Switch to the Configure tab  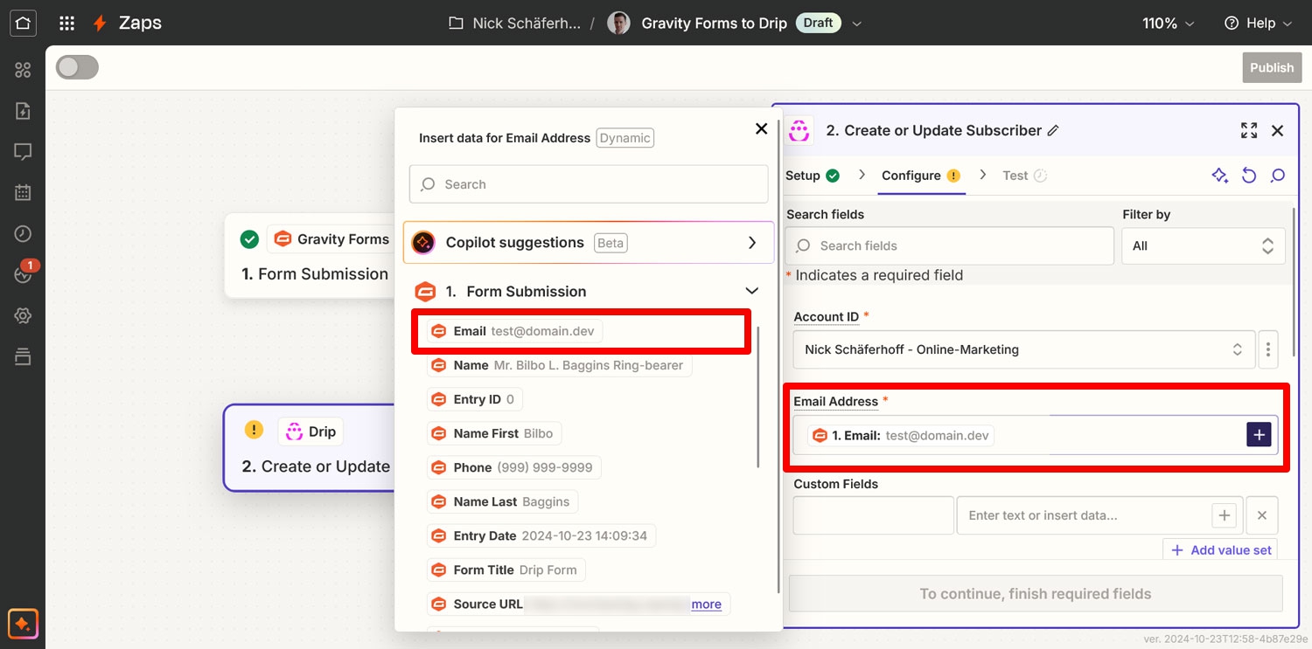coord(921,176)
